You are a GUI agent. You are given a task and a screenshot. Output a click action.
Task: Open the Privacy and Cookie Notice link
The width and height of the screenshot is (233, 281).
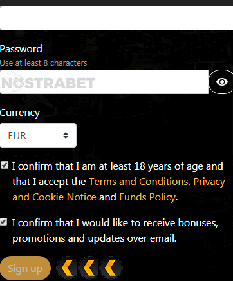(x=118, y=189)
